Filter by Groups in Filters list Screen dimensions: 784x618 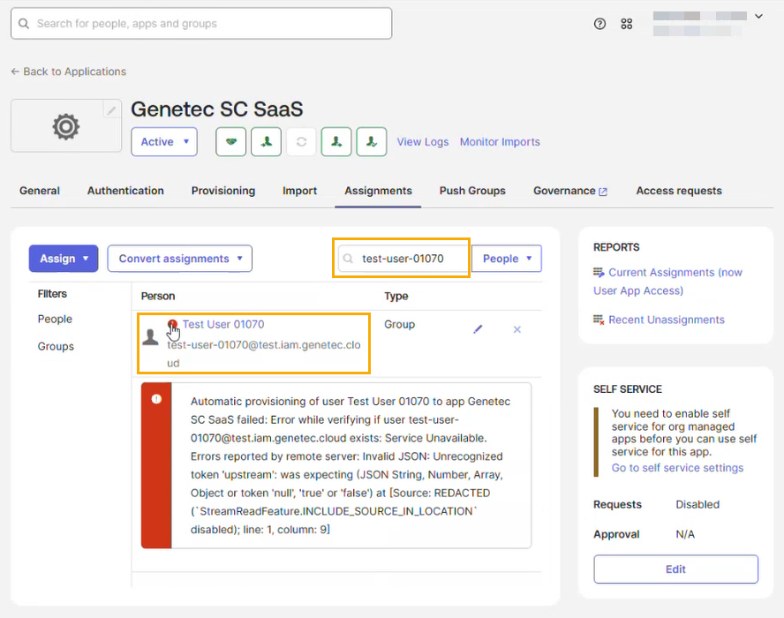[x=56, y=346]
